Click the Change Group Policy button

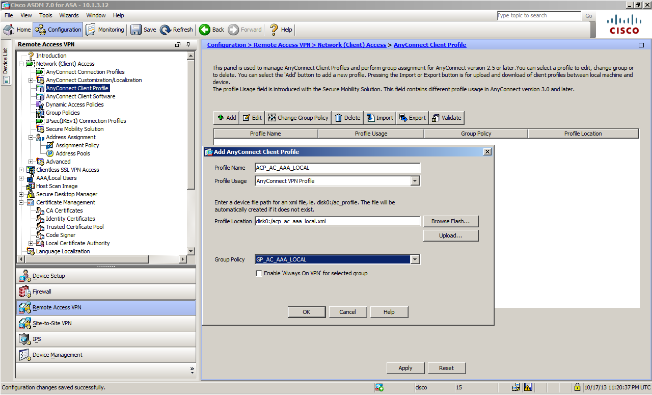click(298, 118)
